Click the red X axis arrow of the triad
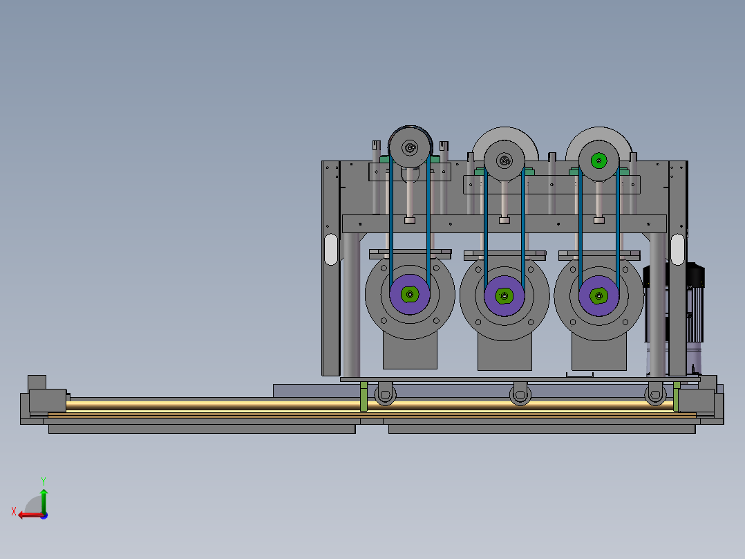Screen dimensions: 745x559 coord(30,515)
